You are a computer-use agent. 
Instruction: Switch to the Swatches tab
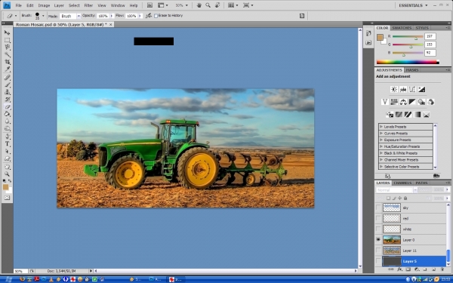click(x=402, y=28)
